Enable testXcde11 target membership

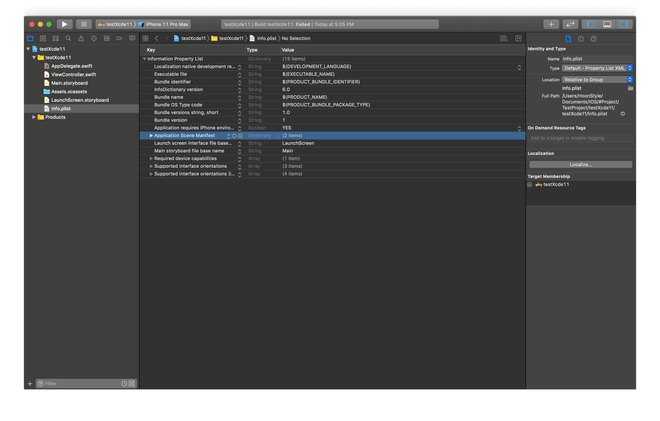[529, 184]
